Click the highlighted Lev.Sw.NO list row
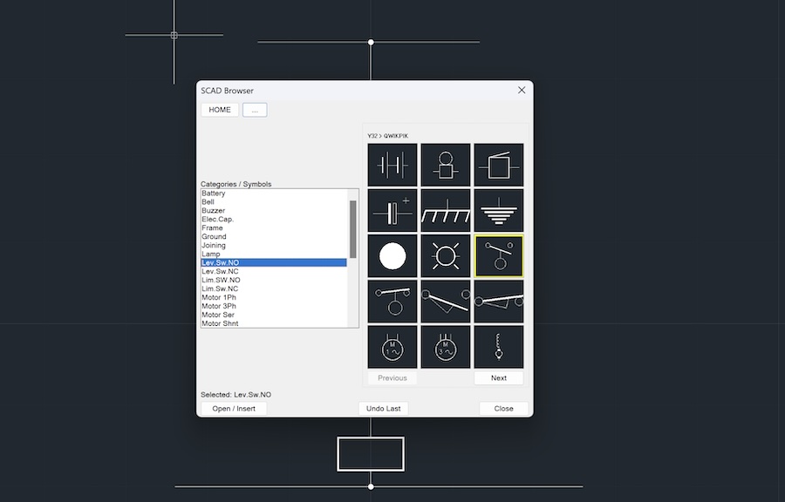Viewport: 785px width, 502px height. 274,262
